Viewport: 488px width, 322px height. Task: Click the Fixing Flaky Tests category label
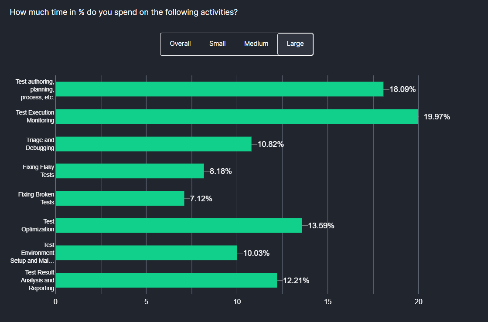tap(39, 171)
